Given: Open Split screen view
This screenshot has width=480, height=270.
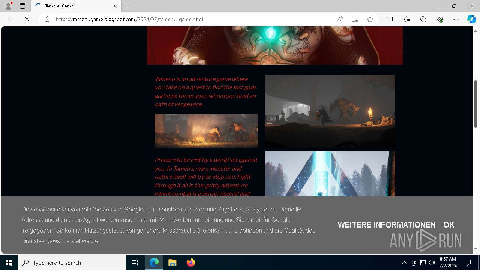Looking at the screenshot, I should [x=390, y=19].
